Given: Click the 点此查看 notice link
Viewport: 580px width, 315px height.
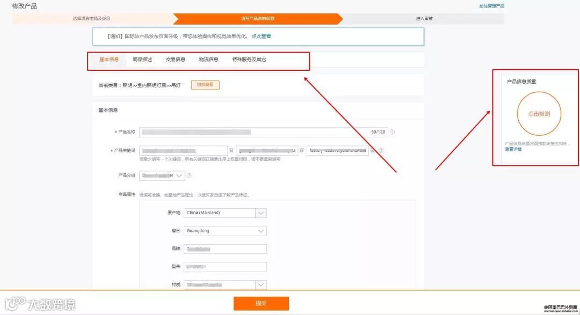Looking at the screenshot, I should 262,36.
